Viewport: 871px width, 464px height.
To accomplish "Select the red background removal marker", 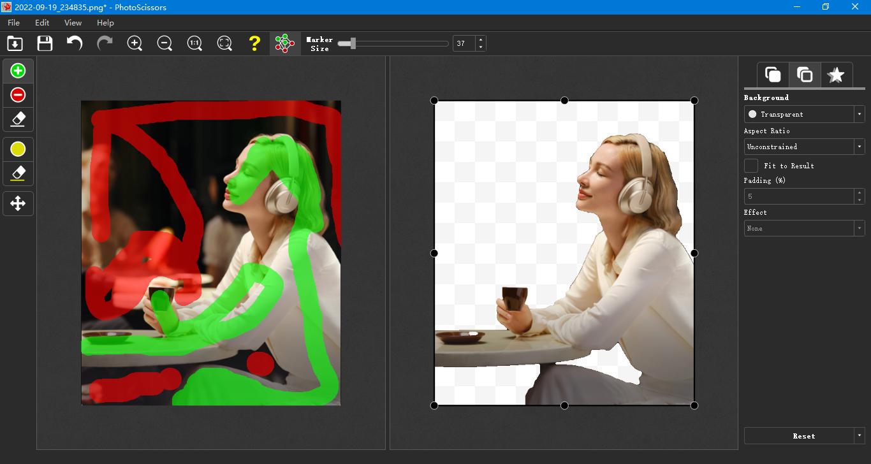I will 17,94.
